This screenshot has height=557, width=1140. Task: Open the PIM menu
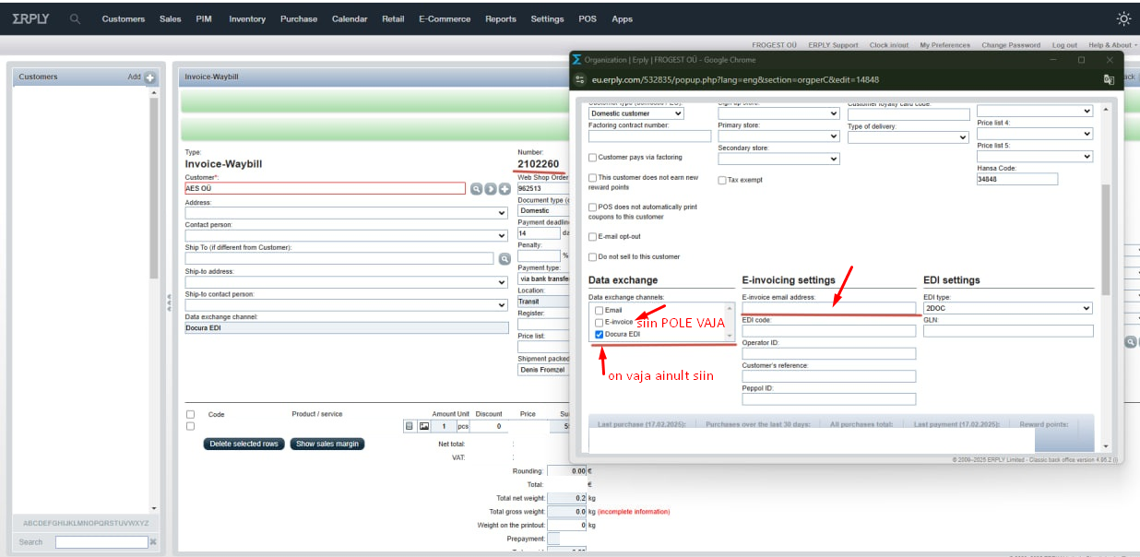point(204,18)
